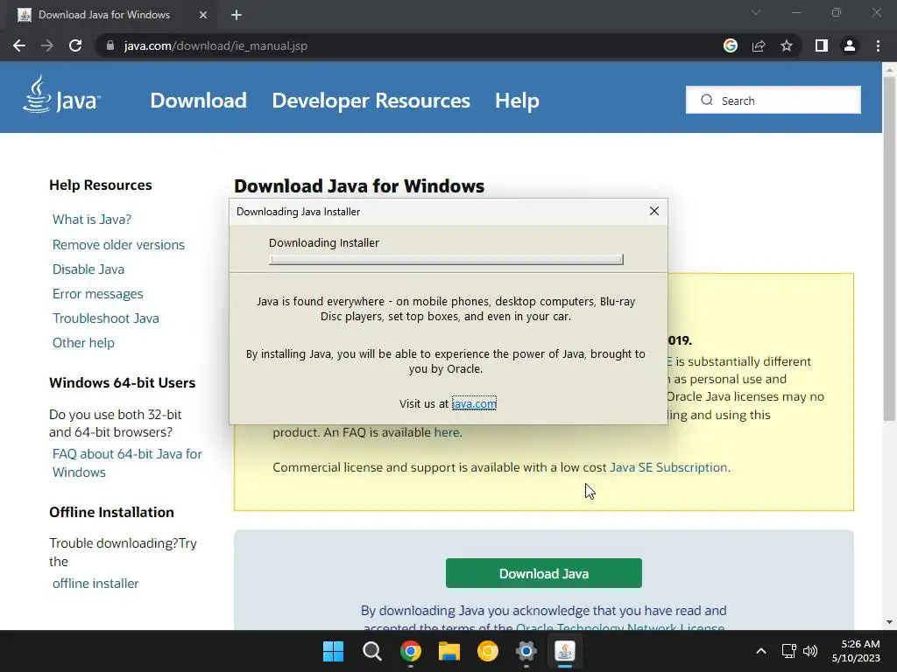Screen dimensions: 897x672
Task: Click the Java logo in the header
Action: (62, 94)
